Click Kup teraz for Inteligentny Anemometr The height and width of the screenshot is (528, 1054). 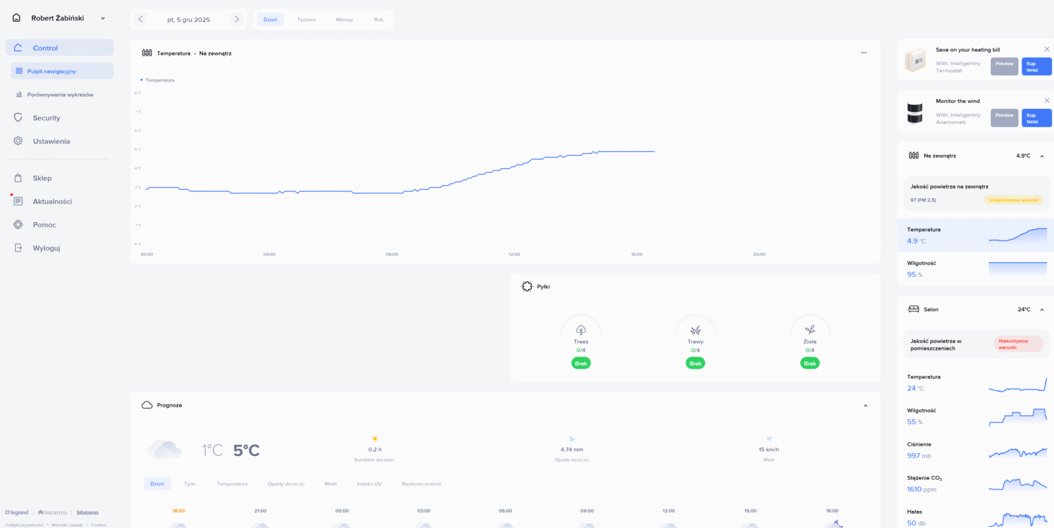tap(1036, 118)
